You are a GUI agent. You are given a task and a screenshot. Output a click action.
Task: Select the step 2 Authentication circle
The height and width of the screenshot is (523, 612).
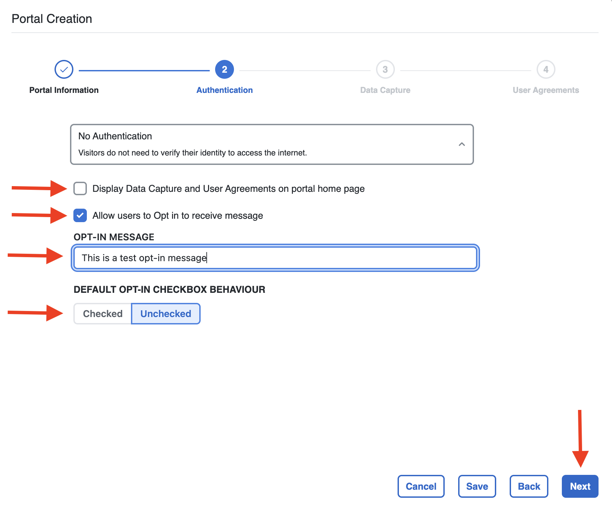point(225,70)
